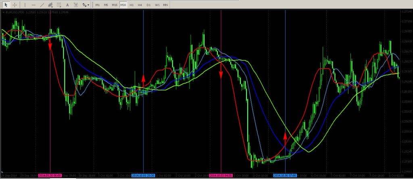
Task: Choose the Draw Horizontal Line tool
Action: click(x=33, y=5)
